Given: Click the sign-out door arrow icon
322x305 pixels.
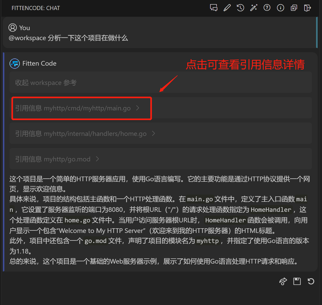Looking at the screenshot, I should pyautogui.click(x=307, y=8).
